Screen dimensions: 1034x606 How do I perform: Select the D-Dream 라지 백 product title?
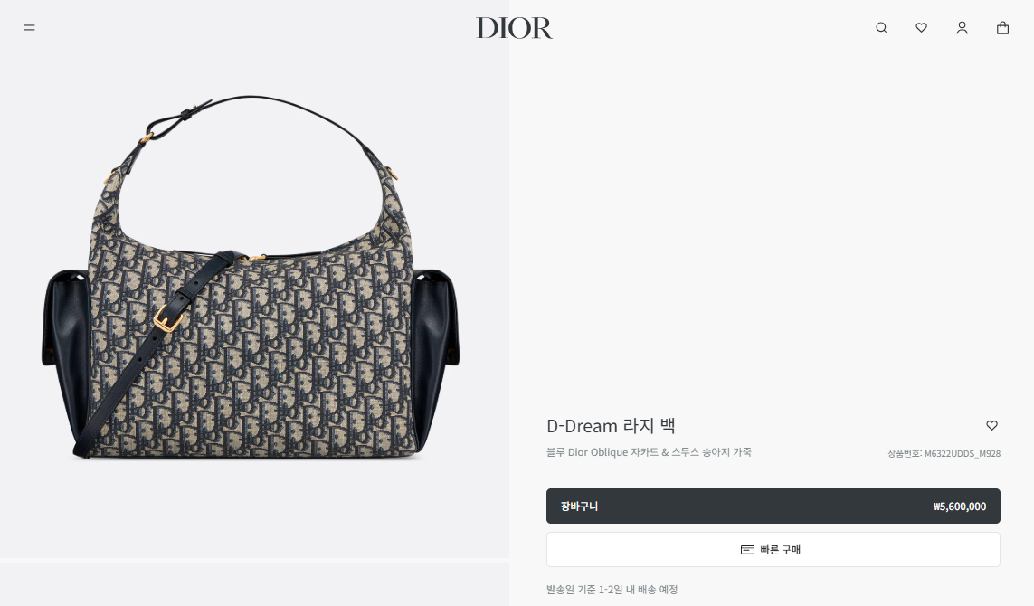(x=611, y=426)
